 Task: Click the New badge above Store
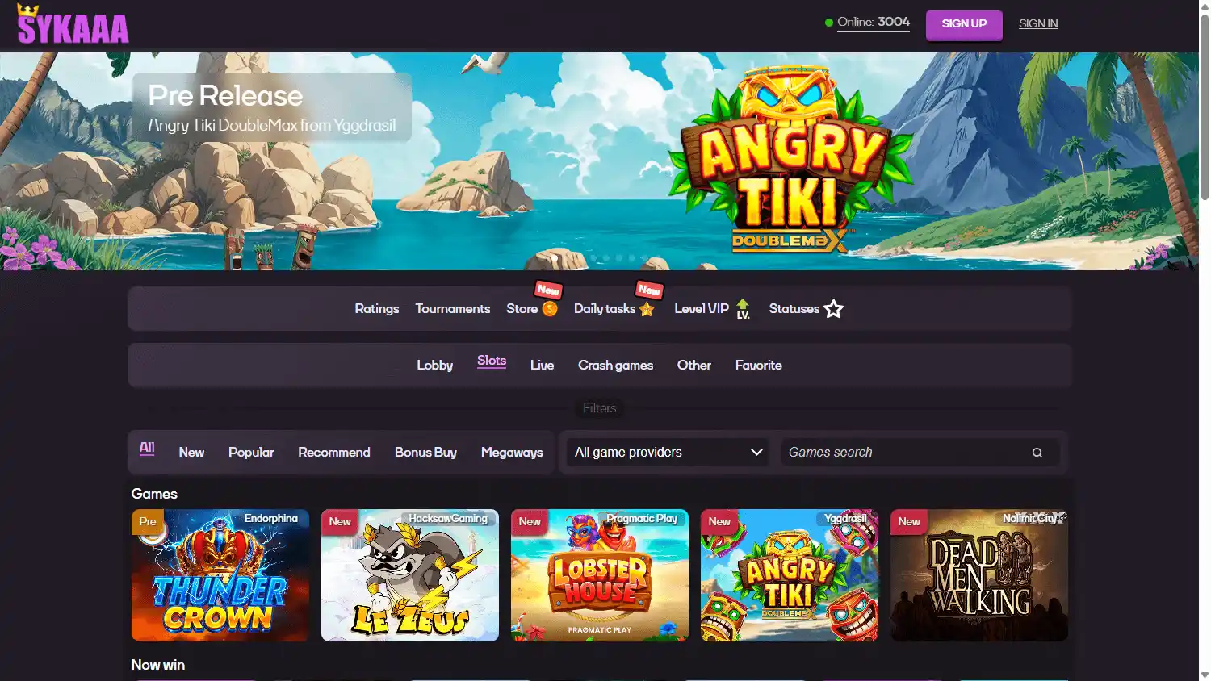tap(548, 290)
